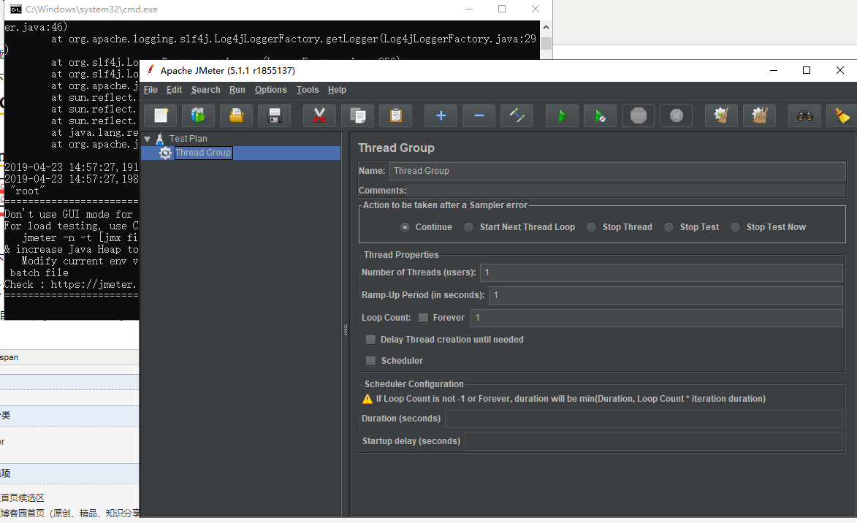Select Thread Group in the tree
The width and height of the screenshot is (857, 523).
(203, 153)
